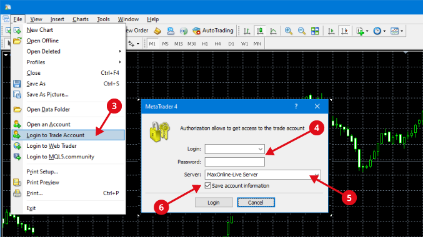Toggle the Chart Shift icon
This screenshot has width=423, height=237.
344,31
